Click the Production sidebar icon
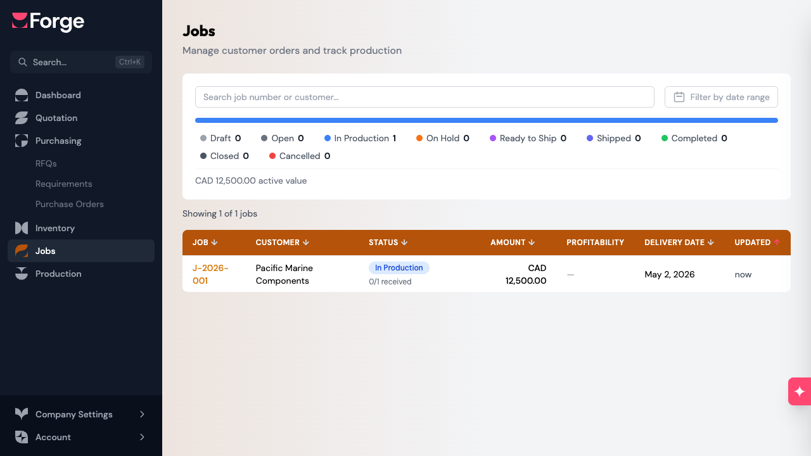The height and width of the screenshot is (456, 811). click(21, 274)
